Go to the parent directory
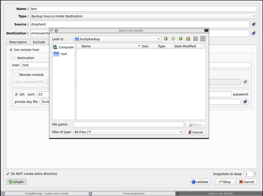This screenshot has width=263, height=196. pos(180,39)
